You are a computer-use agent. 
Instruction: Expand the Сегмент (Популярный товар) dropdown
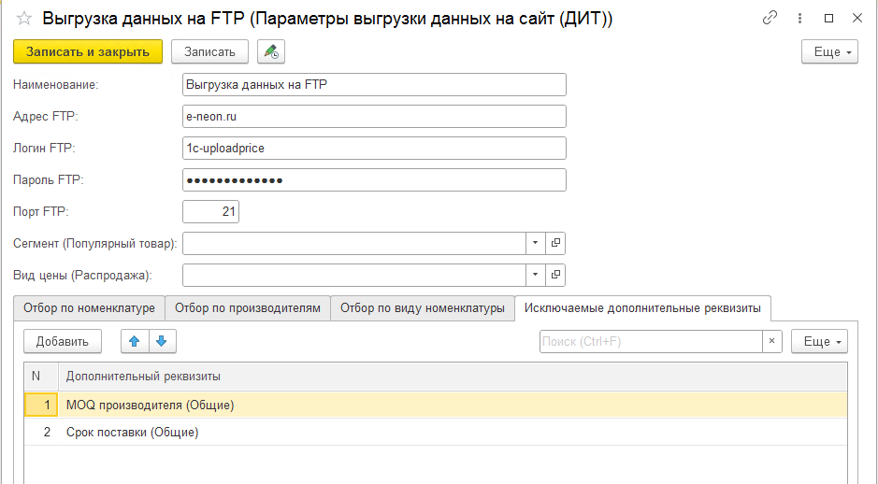tap(535, 244)
